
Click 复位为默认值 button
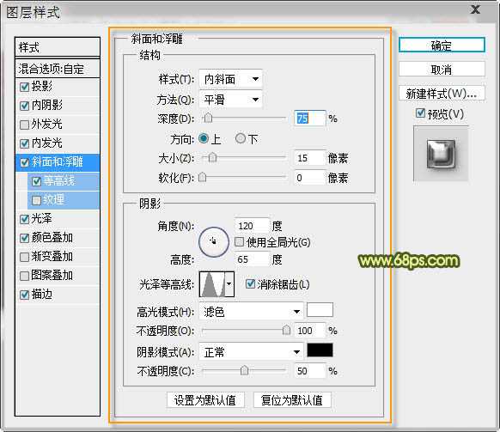(292, 400)
